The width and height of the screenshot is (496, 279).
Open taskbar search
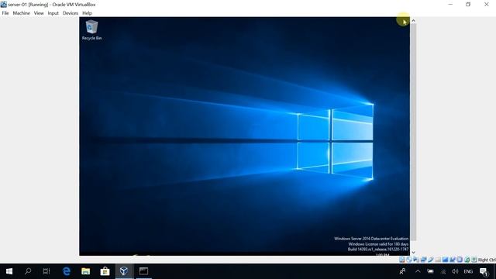(28, 271)
